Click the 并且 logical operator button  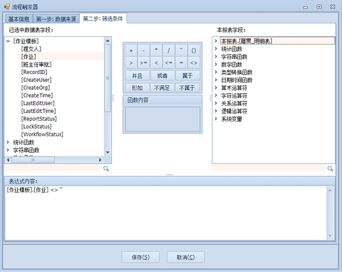coord(138,76)
